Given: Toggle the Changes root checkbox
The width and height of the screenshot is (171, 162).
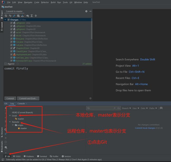Looking at the screenshot, I should point(8,20).
